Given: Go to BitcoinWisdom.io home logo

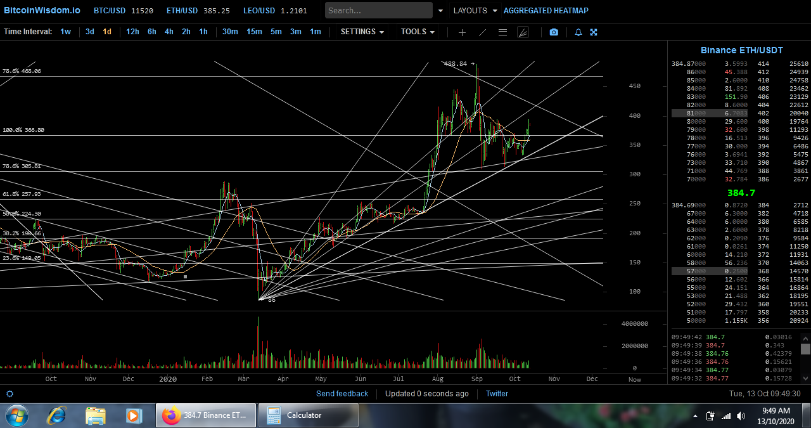Looking at the screenshot, I should pyautogui.click(x=42, y=10).
